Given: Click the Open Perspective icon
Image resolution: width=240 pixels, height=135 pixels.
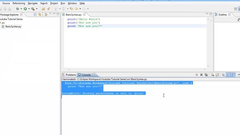Looking at the screenshot, I should click(x=236, y=9).
